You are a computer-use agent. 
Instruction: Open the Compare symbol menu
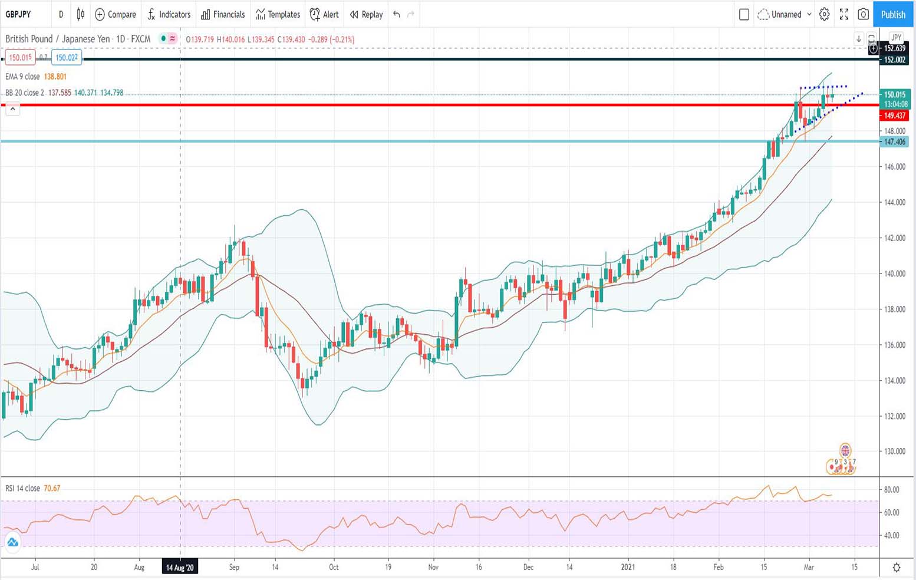(116, 15)
